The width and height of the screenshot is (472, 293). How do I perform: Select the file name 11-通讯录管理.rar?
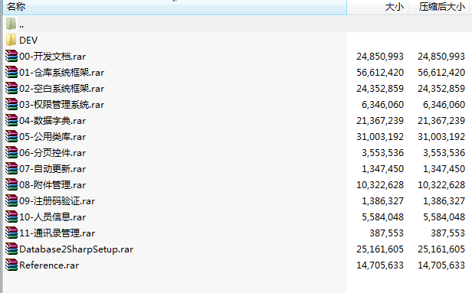tap(57, 233)
